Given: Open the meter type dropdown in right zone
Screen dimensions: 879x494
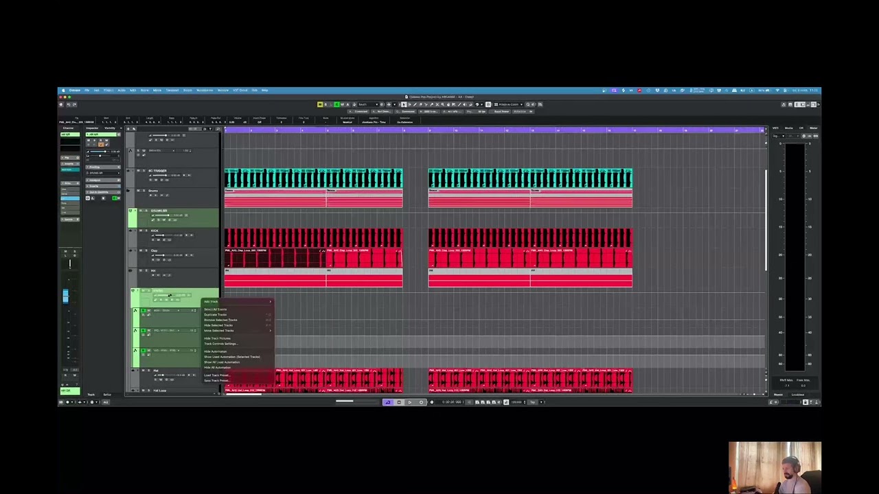Looking at the screenshot, I should coord(779,136).
